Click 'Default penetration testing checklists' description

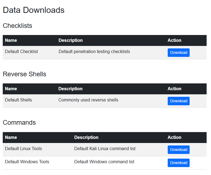94,51
